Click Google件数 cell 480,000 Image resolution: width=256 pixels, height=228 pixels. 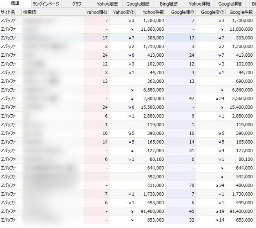pos(240,185)
